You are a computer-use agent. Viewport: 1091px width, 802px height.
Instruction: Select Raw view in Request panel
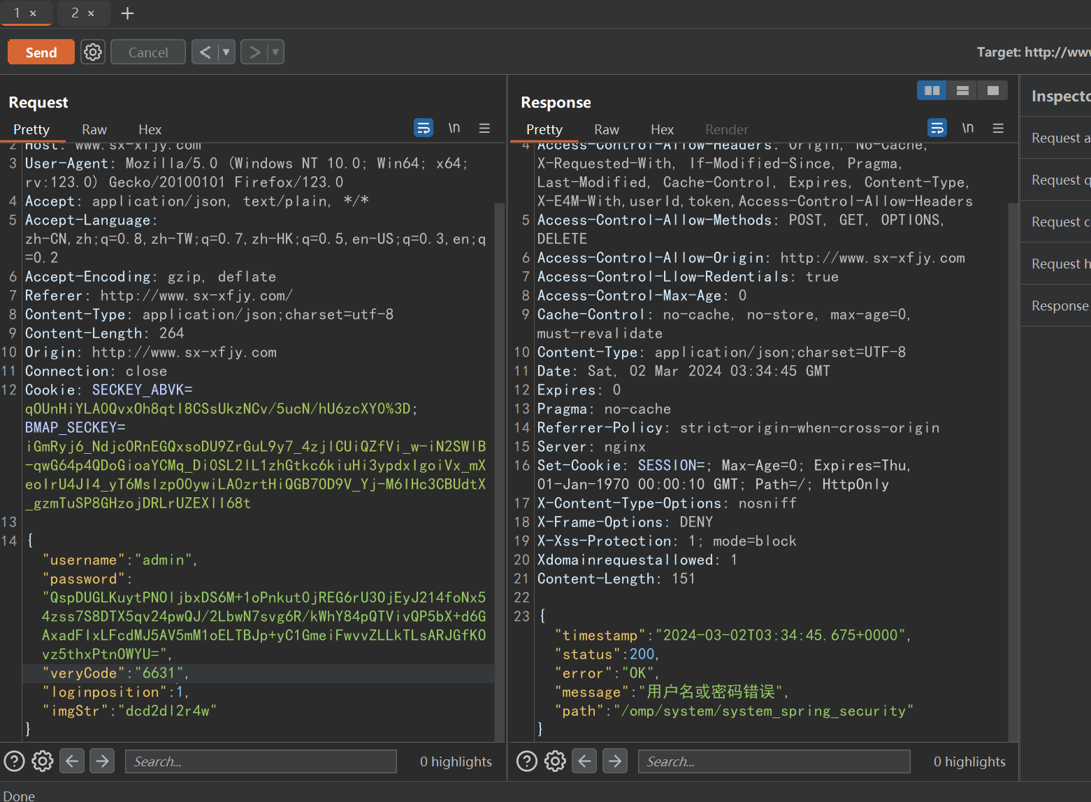[94, 129]
